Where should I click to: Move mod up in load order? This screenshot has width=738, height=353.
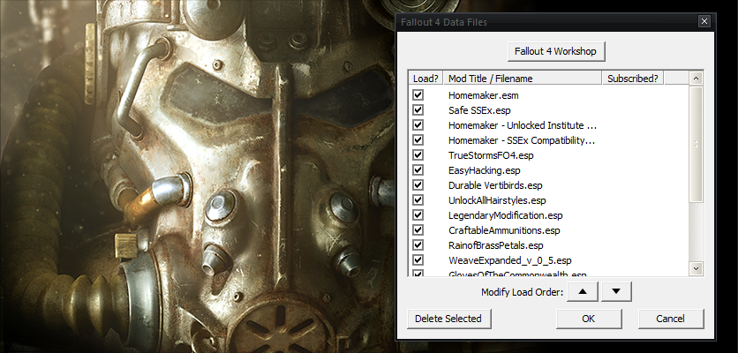pos(583,292)
